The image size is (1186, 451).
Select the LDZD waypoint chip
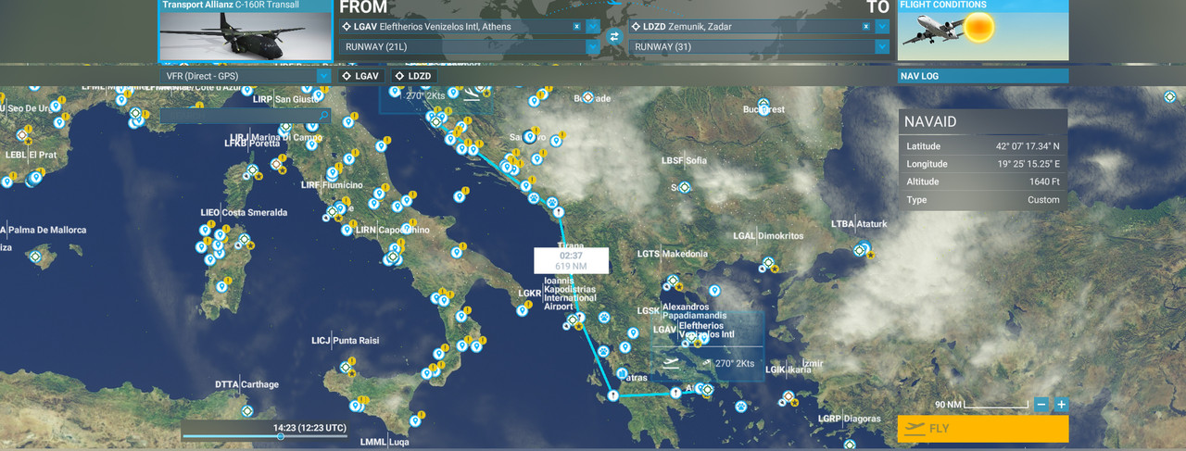(413, 76)
